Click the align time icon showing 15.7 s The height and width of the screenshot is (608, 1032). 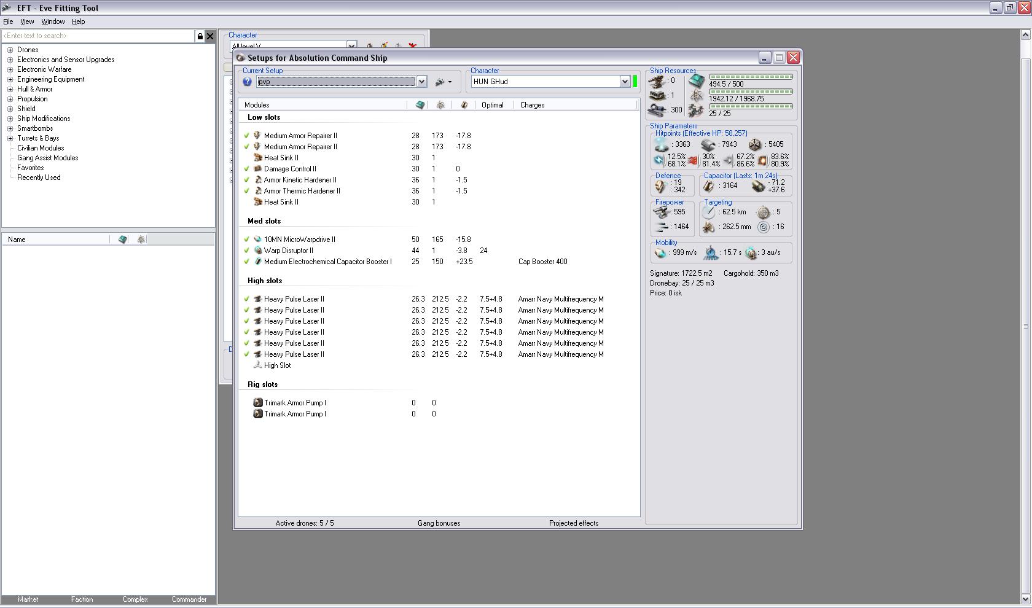[711, 252]
